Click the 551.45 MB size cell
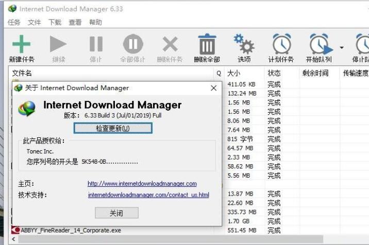 click(x=242, y=230)
